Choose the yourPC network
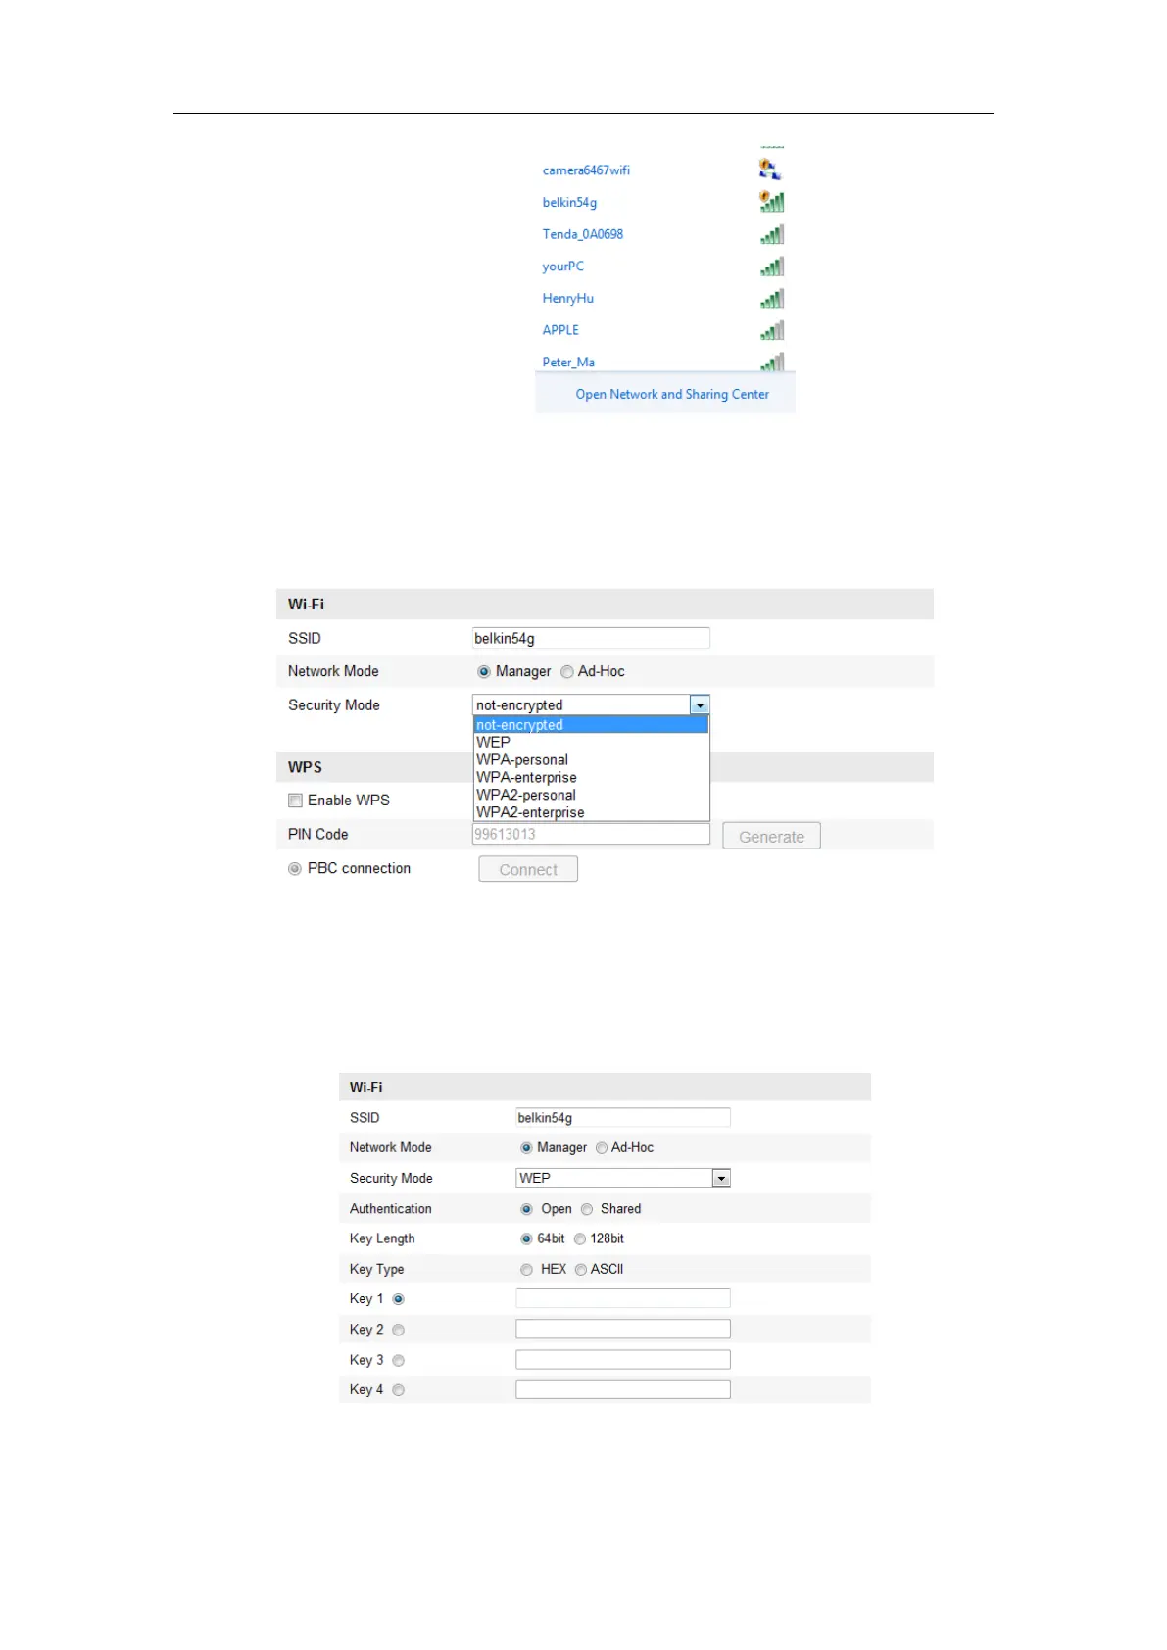The height and width of the screenshot is (1650, 1167). pyautogui.click(x=563, y=267)
